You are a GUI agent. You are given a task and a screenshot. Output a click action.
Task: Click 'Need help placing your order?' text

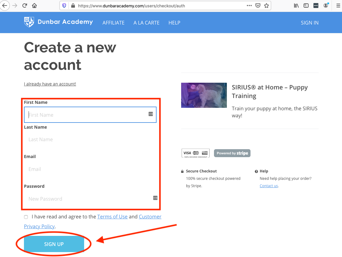tap(286, 179)
